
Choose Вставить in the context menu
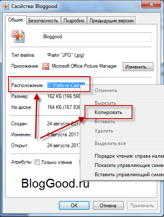coord(105,122)
